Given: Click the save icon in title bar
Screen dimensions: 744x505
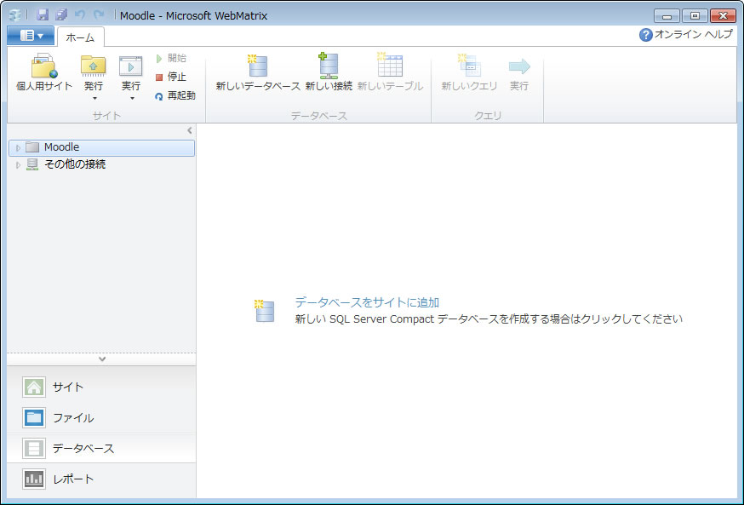Looking at the screenshot, I should coord(43,15).
